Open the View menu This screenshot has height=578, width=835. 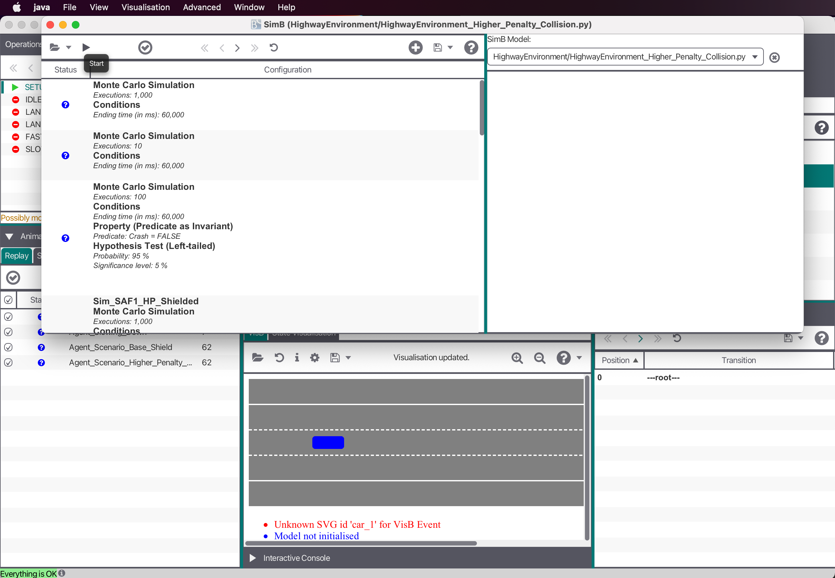click(x=99, y=7)
